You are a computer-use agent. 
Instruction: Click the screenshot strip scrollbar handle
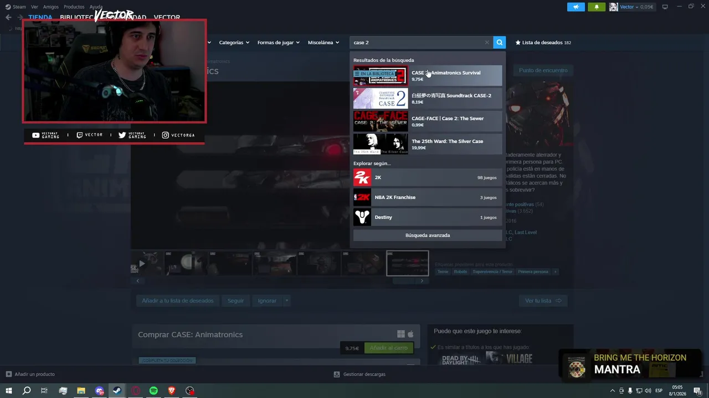pyautogui.click(x=403, y=281)
